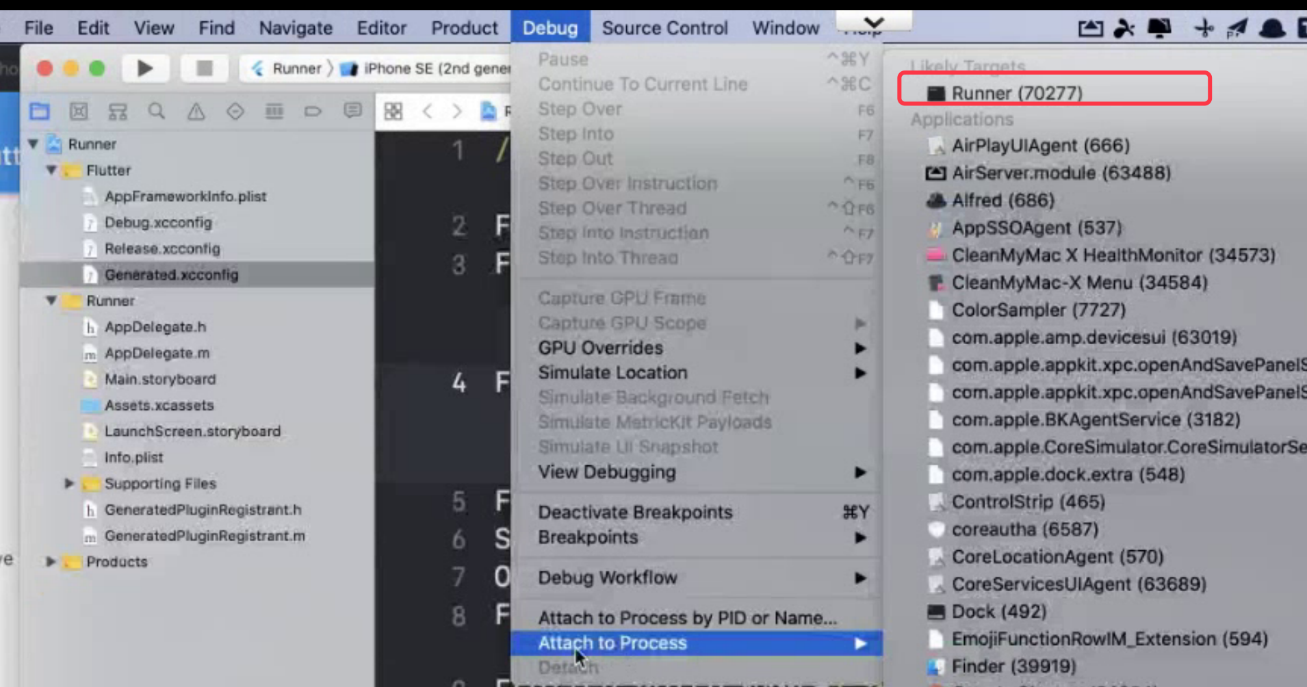Choose iPhone SE destination device
The height and width of the screenshot is (687, 1307).
click(x=426, y=68)
